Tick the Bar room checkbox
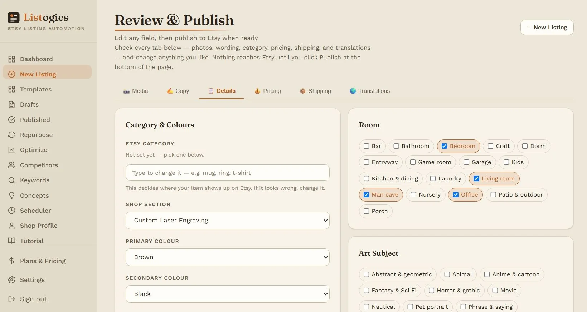Screen dimensions: 587x312 (366, 146)
